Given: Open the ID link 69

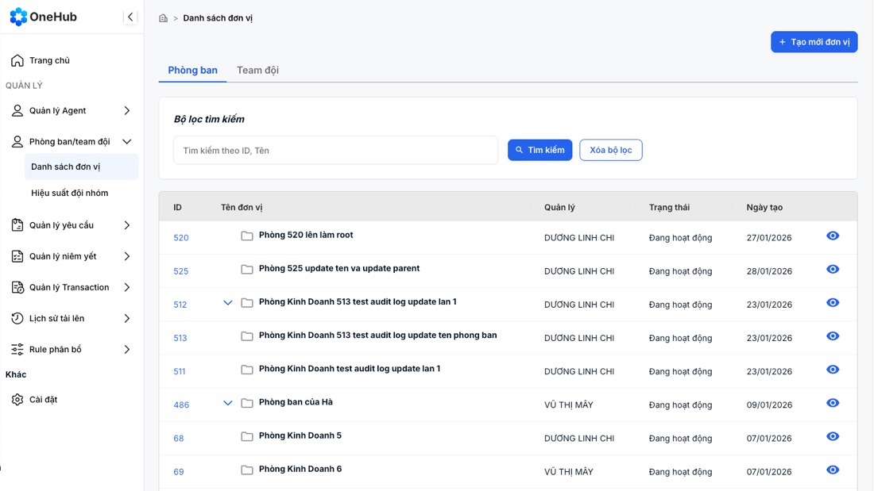Looking at the screenshot, I should (178, 471).
